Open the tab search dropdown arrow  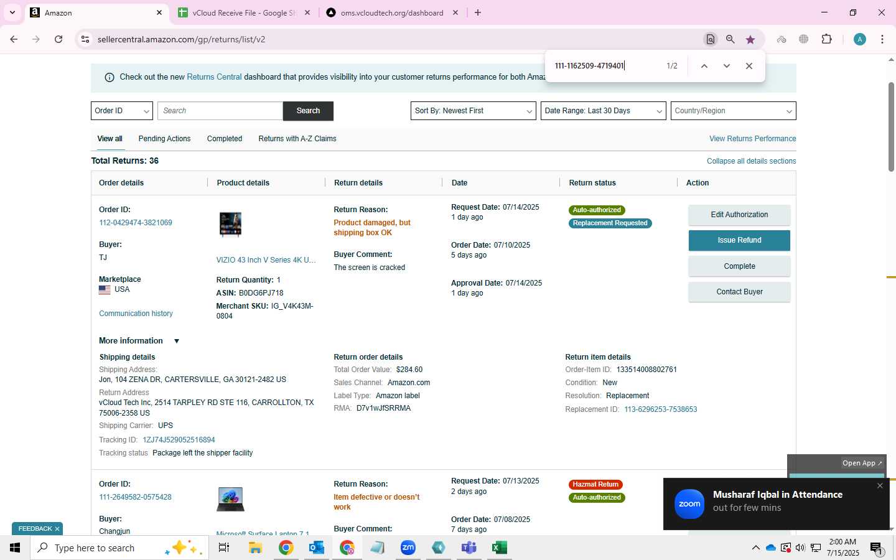[12, 12]
